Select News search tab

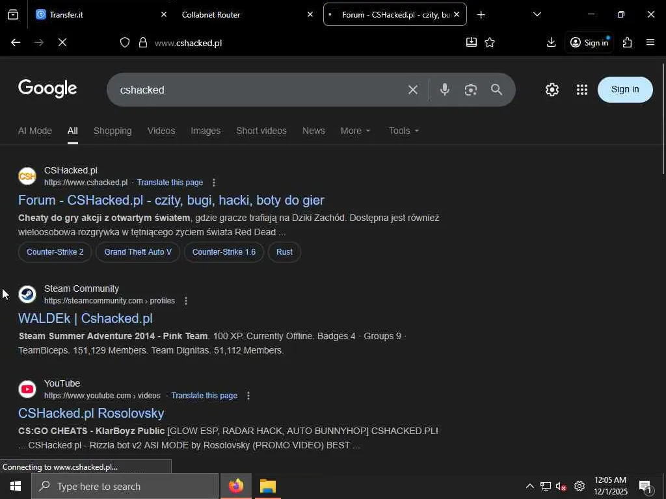[313, 131]
